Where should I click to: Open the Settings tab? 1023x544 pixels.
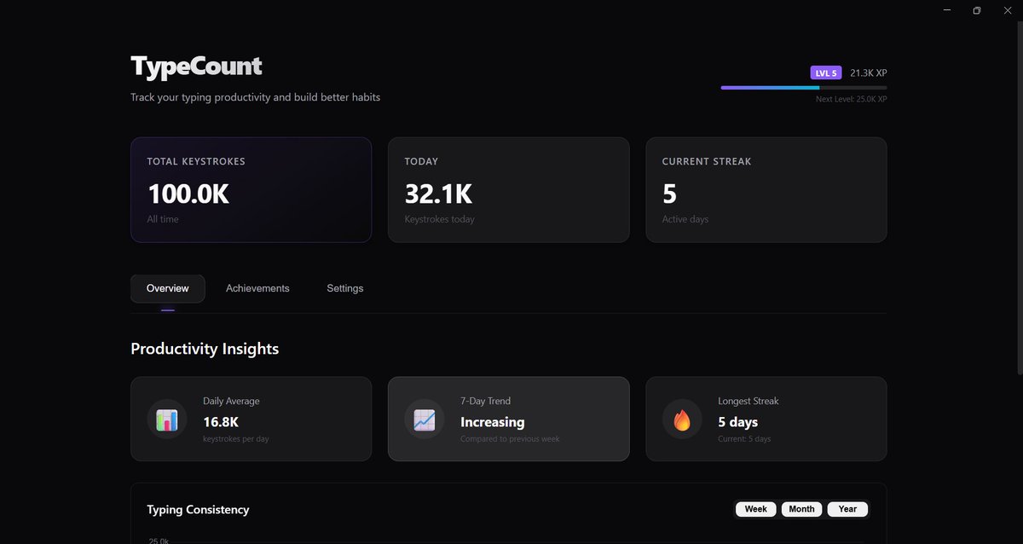[345, 288]
